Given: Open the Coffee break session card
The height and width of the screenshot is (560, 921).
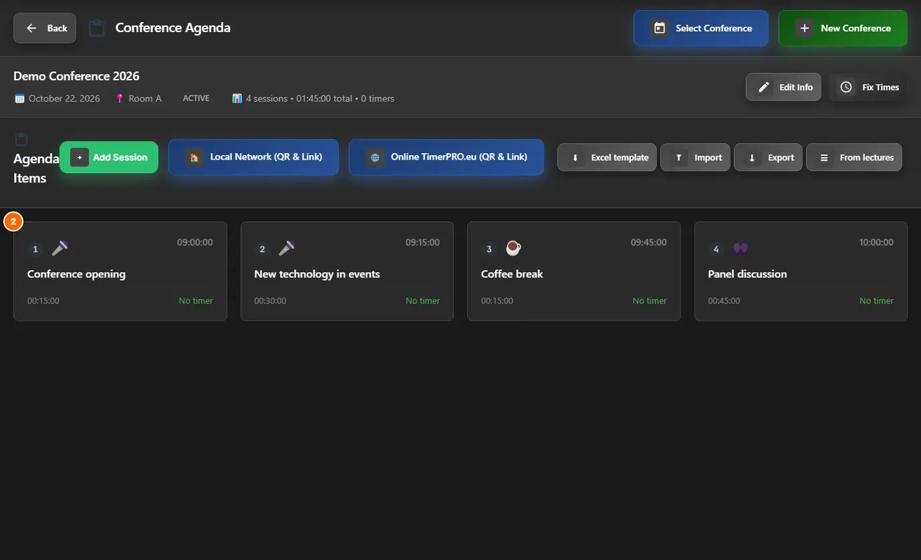Looking at the screenshot, I should click(574, 271).
